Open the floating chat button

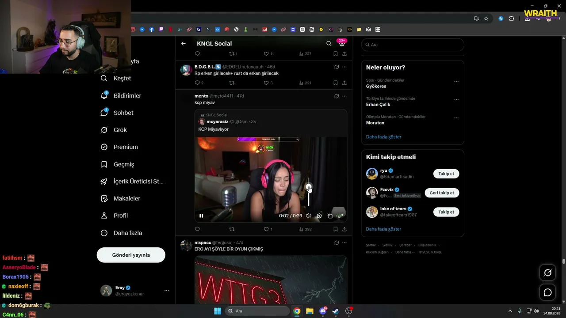[x=547, y=292]
